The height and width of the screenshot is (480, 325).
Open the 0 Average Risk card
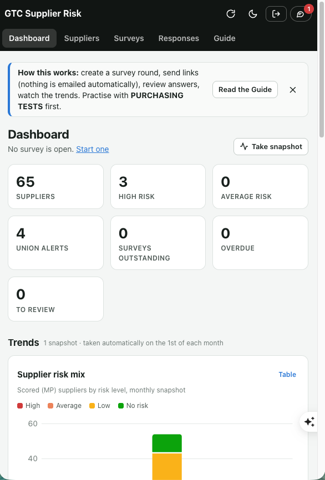tap(260, 187)
